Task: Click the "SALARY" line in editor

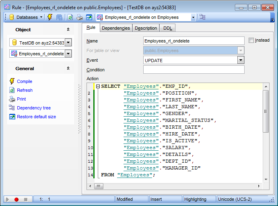Action: [157, 147]
